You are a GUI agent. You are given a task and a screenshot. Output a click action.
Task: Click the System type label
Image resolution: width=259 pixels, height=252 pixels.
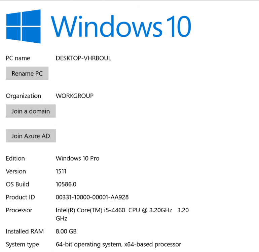(23, 245)
